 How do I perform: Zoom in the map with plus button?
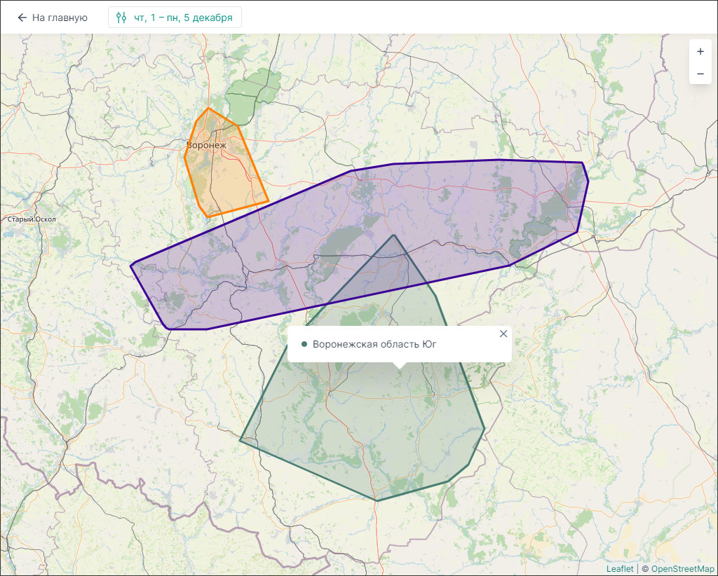700,51
